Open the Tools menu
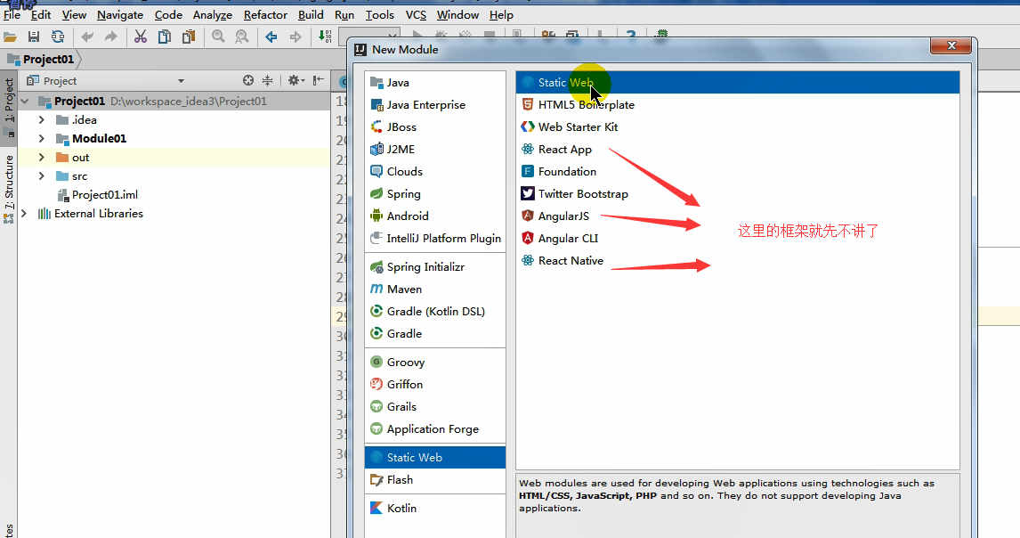Image resolution: width=1020 pixels, height=538 pixels. pos(380,14)
